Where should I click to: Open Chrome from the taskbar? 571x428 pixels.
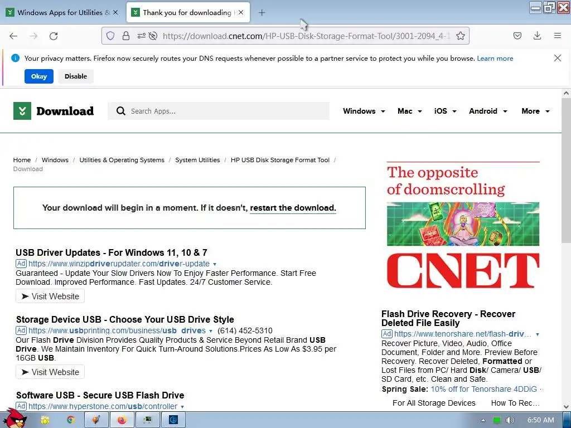click(x=70, y=420)
